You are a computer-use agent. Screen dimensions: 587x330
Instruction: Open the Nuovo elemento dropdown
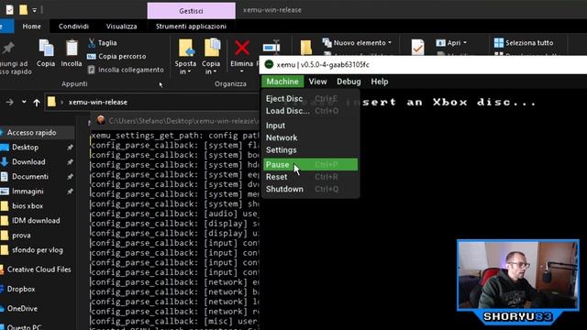pos(357,43)
